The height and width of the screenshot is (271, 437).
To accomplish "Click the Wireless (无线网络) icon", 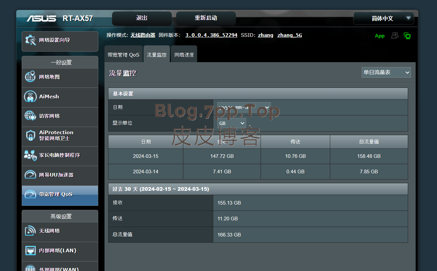I will [x=30, y=231].
